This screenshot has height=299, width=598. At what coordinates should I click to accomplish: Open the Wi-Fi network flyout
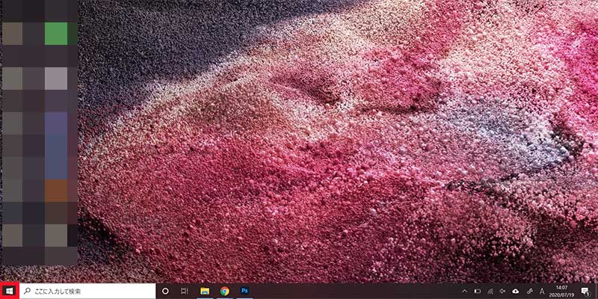coord(490,291)
